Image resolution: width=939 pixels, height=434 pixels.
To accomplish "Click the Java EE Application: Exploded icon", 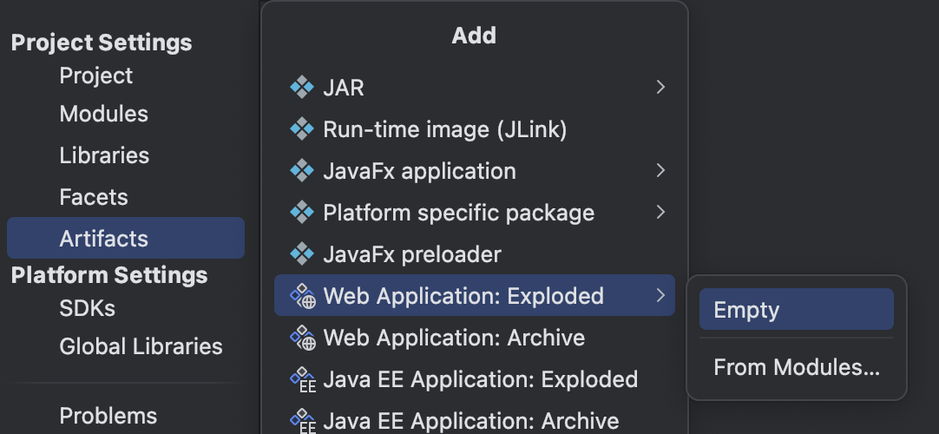I will pos(303,379).
